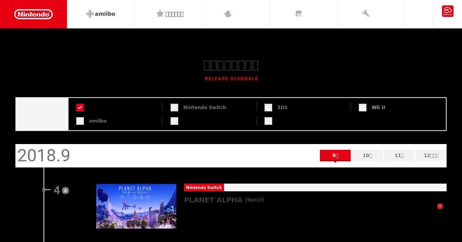Click the RELEASE SCHEDULE subtitle

[x=231, y=79]
